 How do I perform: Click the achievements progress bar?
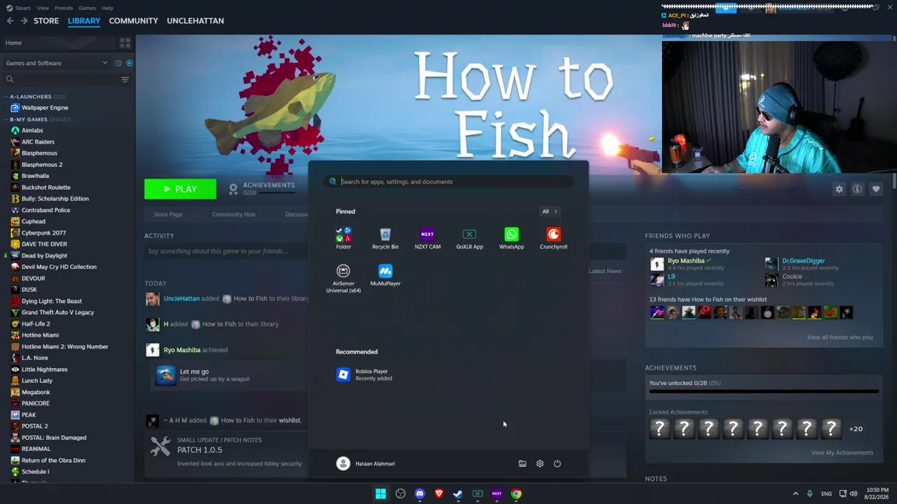pyautogui.click(x=764, y=392)
